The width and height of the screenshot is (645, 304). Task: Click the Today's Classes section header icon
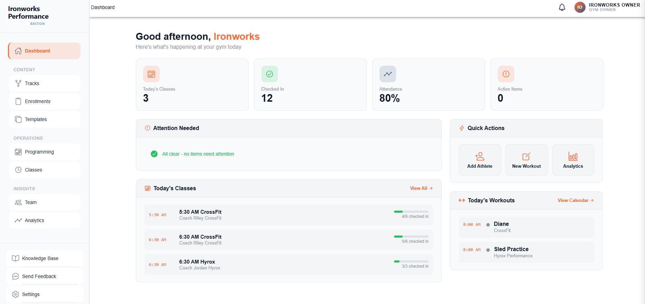148,188
